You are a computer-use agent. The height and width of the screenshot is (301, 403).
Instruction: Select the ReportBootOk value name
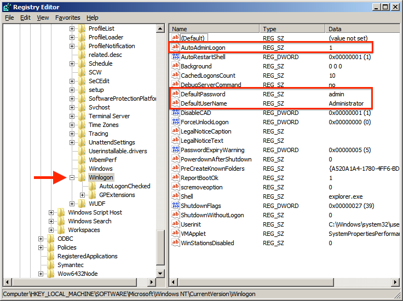click(199, 178)
